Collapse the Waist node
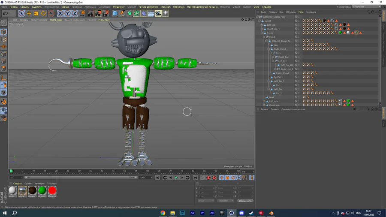 click(x=259, y=21)
